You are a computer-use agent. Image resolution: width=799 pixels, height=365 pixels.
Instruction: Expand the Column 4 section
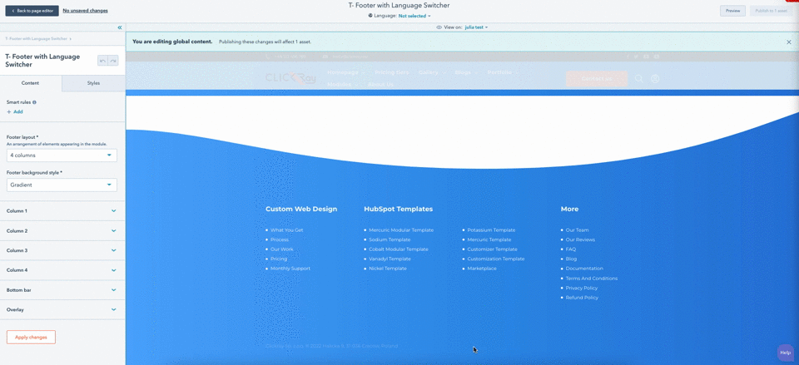(x=62, y=270)
